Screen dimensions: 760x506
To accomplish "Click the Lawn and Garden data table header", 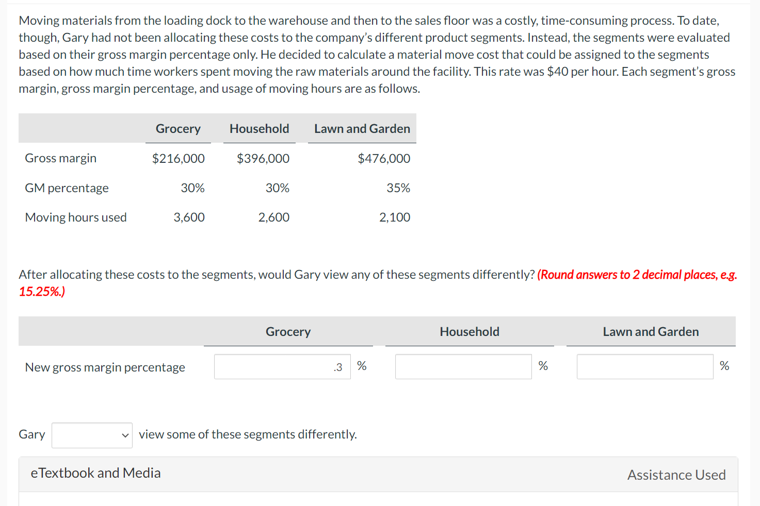I will pos(362,129).
